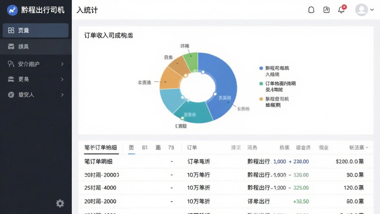Click the green "225.00" amount
The width and height of the screenshot is (380, 214).
tap(301, 188)
